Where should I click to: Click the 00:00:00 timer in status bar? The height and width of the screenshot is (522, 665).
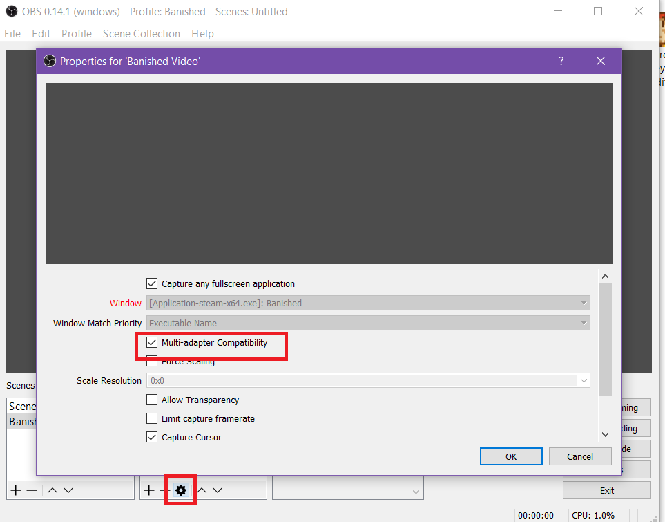click(x=536, y=515)
